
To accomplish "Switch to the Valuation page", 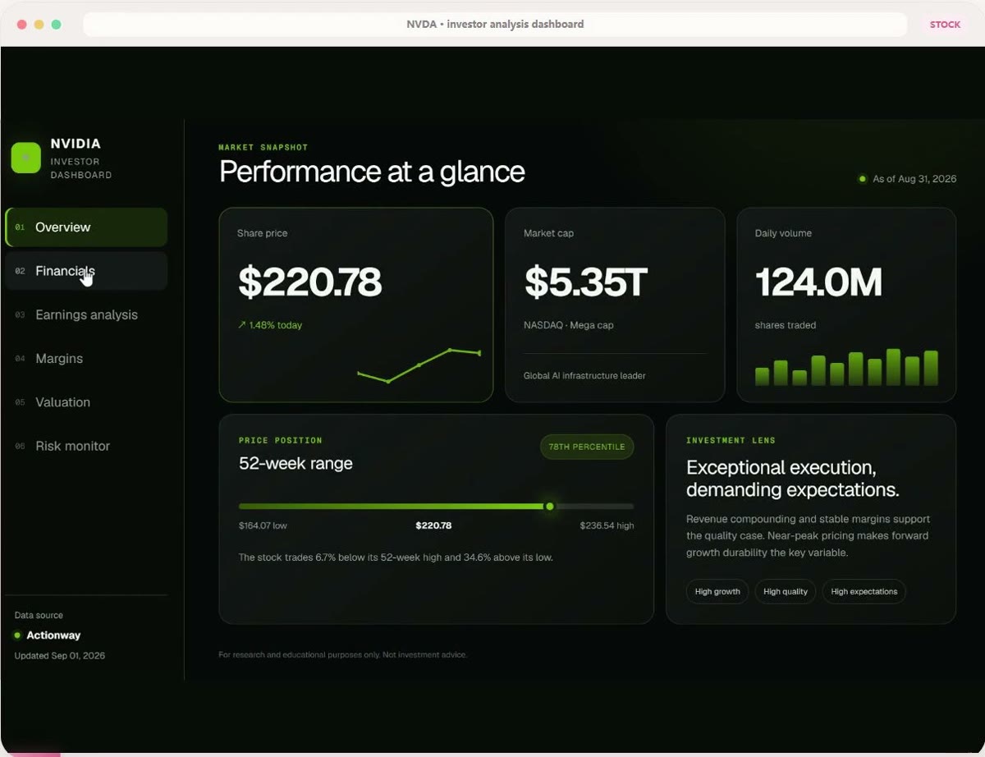I will [x=86, y=402].
